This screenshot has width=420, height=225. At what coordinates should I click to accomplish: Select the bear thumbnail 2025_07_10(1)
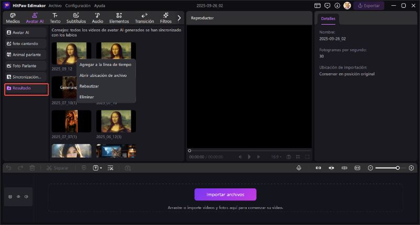(64, 87)
